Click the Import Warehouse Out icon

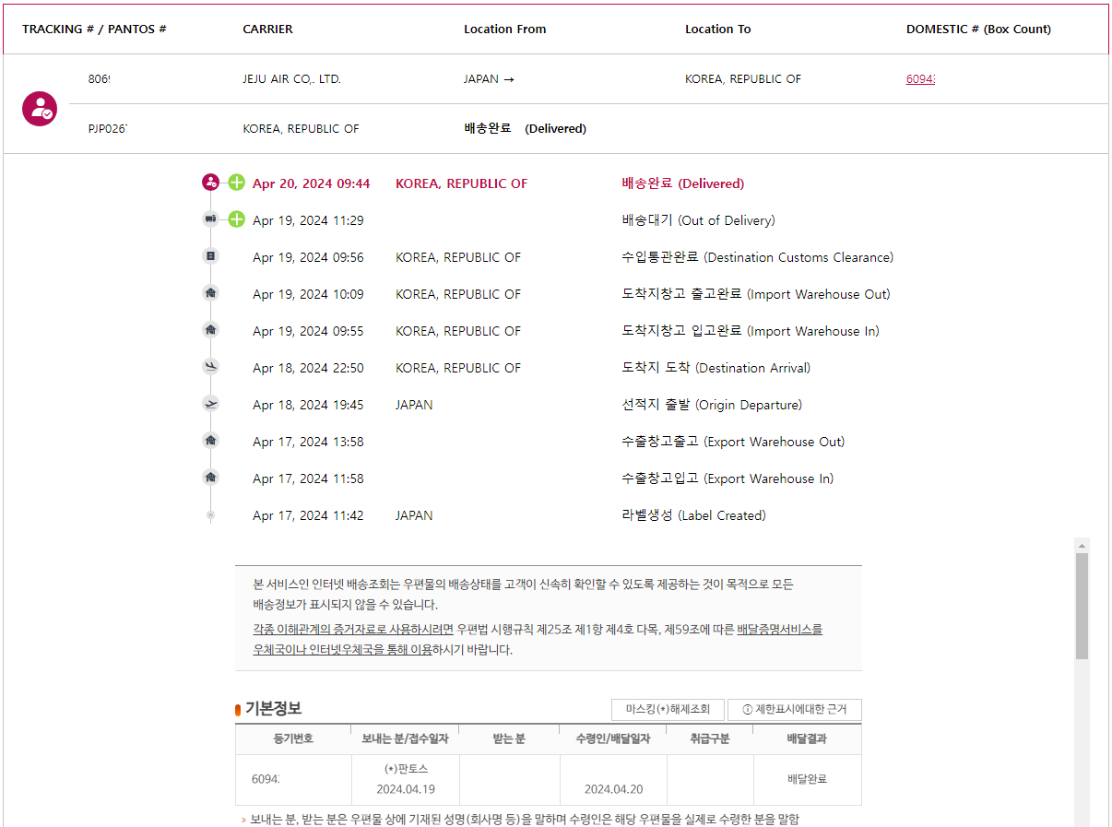click(x=210, y=293)
